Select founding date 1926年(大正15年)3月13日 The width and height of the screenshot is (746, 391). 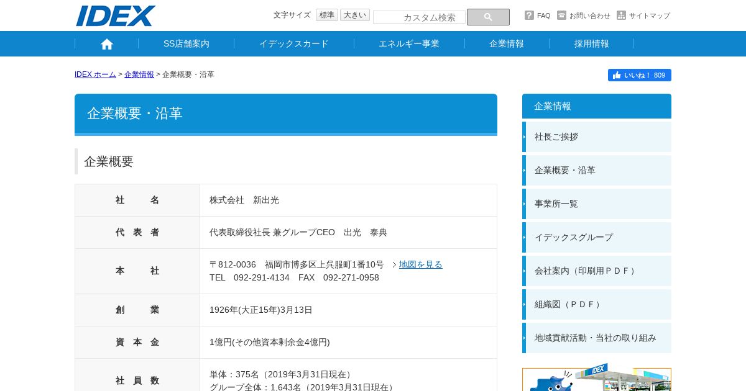(x=261, y=310)
